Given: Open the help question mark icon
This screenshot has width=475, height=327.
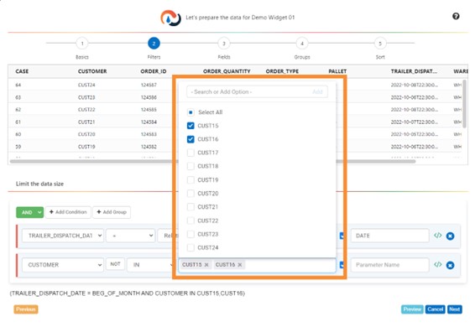Looking at the screenshot, I should [x=456, y=17].
